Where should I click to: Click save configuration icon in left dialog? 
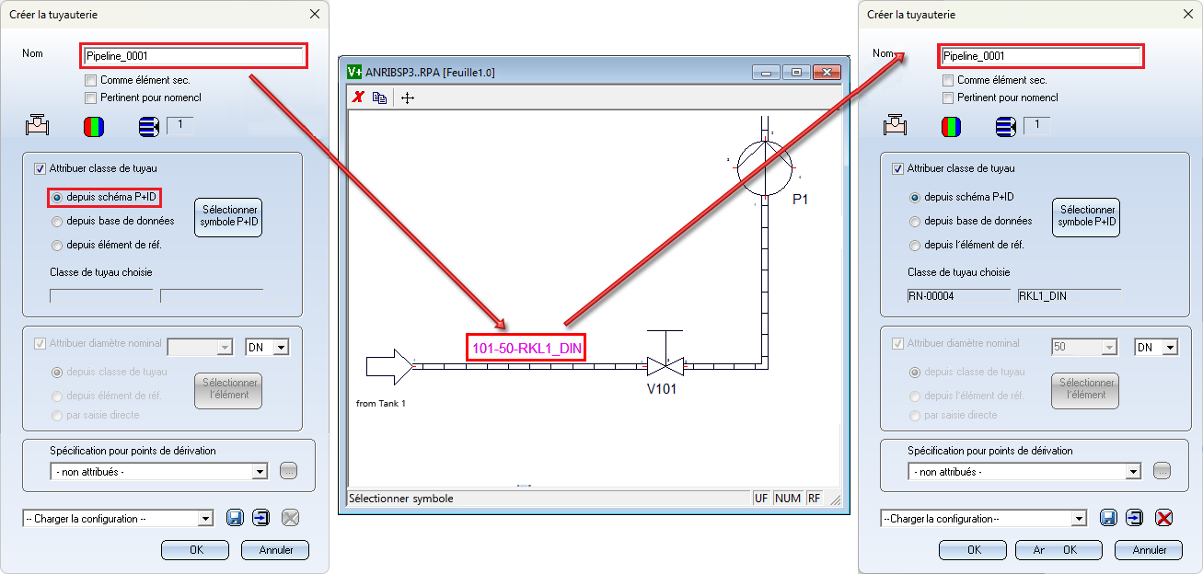point(235,518)
